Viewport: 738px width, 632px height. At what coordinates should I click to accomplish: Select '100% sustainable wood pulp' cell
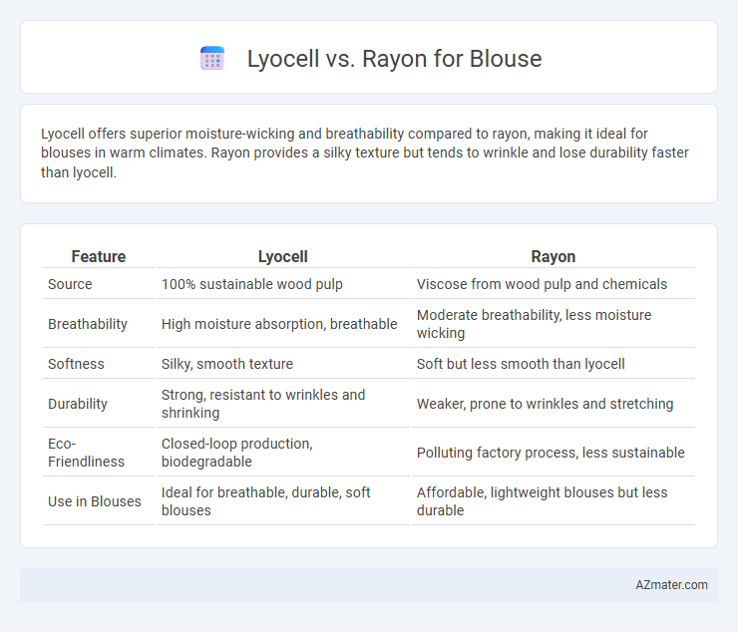point(251,284)
